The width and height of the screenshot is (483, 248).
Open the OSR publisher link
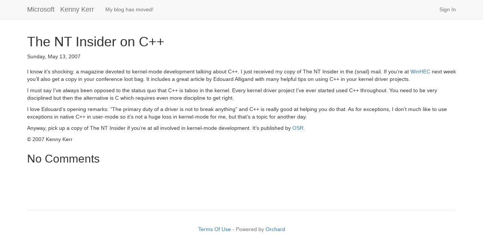point(298,128)
